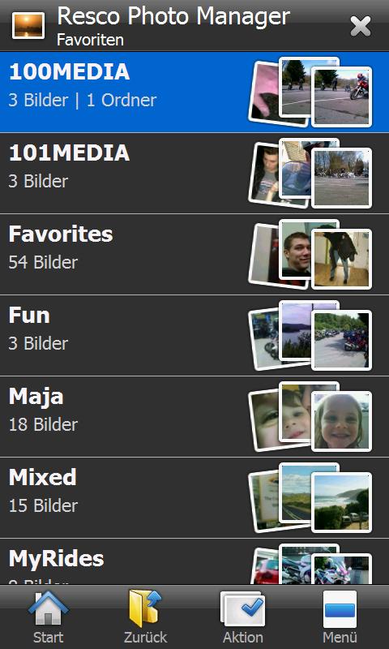This screenshot has width=389, height=649.
Task: Click the 100MEDIA motorcycle photo stack thumbnail
Action: (x=310, y=92)
